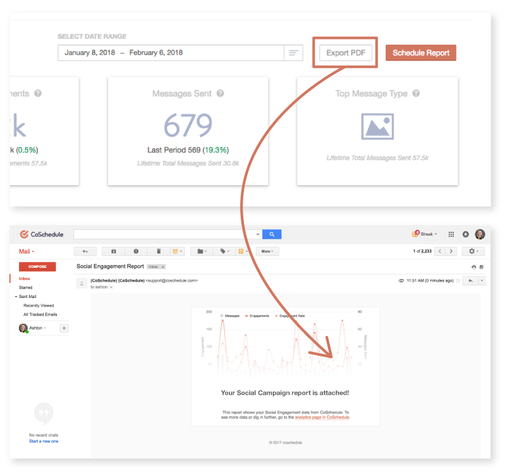Viewport: 505px width, 474px height.
Task: Open date range presets list icon
Action: coord(293,53)
